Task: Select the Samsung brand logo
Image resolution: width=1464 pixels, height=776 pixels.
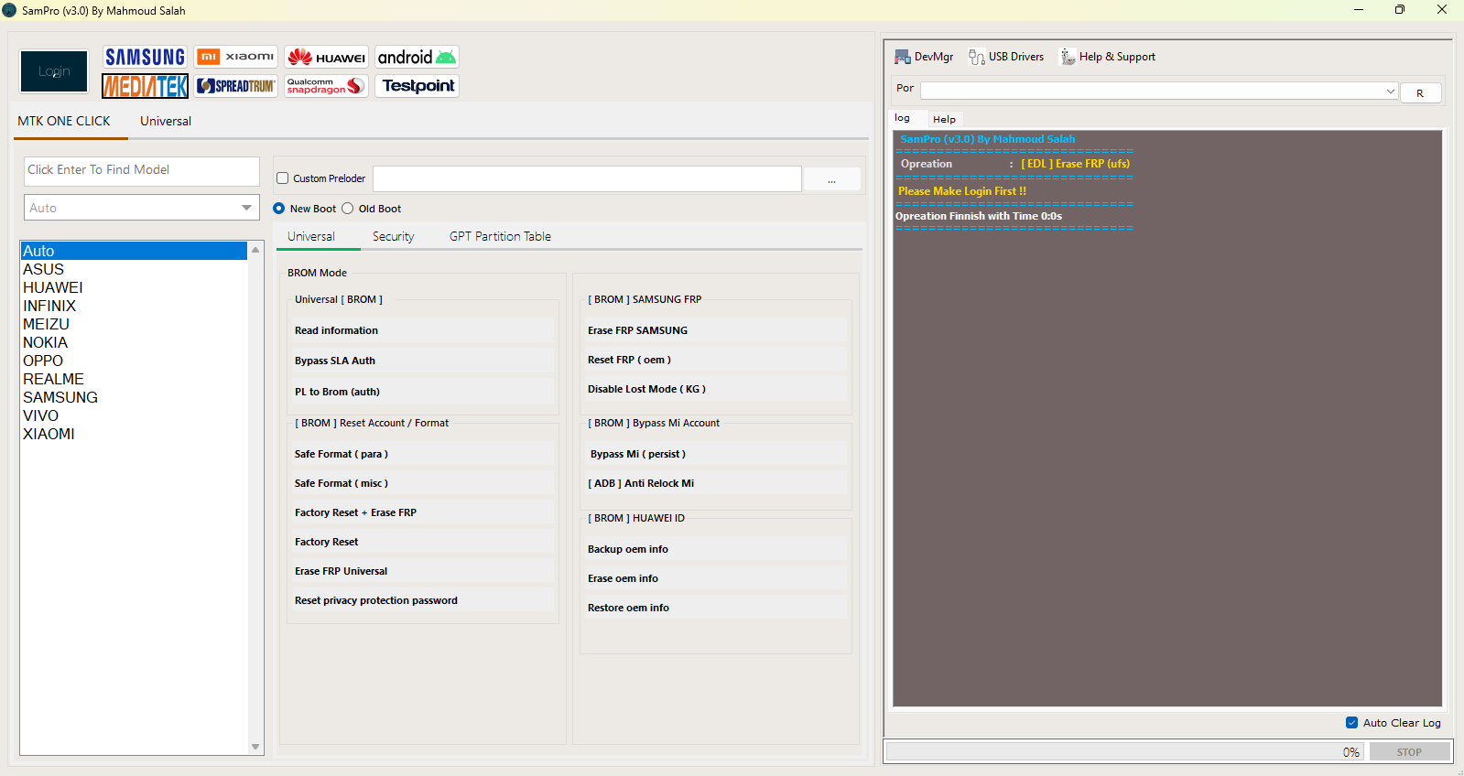Action: point(145,57)
